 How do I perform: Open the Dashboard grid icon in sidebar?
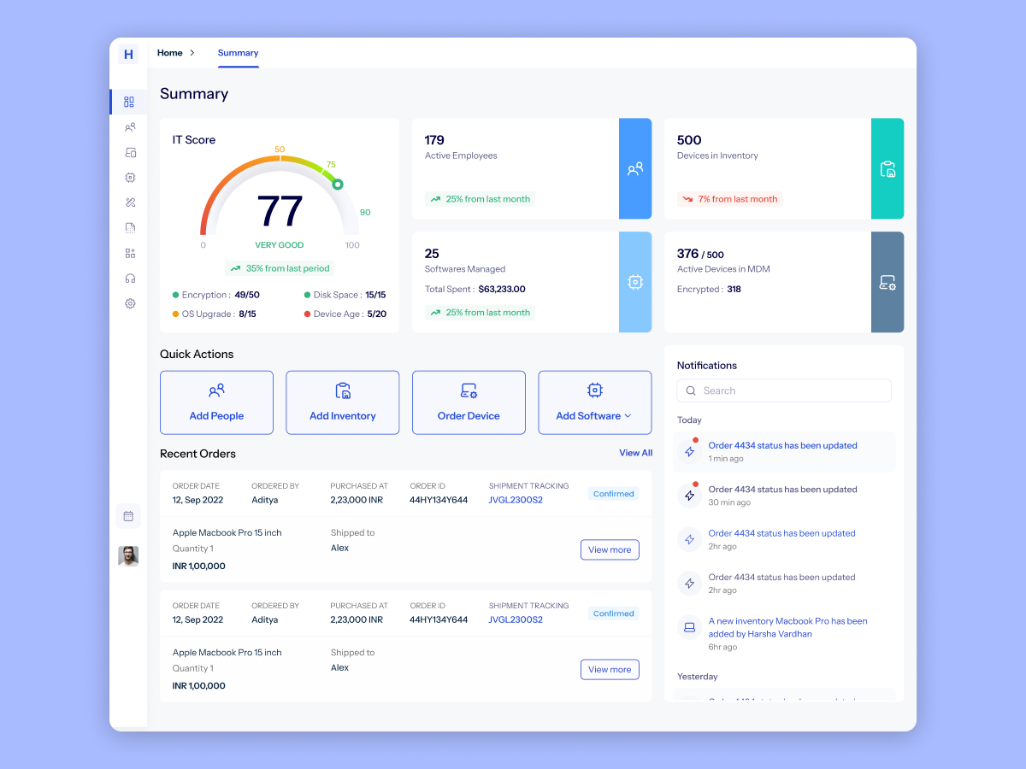pyautogui.click(x=129, y=101)
